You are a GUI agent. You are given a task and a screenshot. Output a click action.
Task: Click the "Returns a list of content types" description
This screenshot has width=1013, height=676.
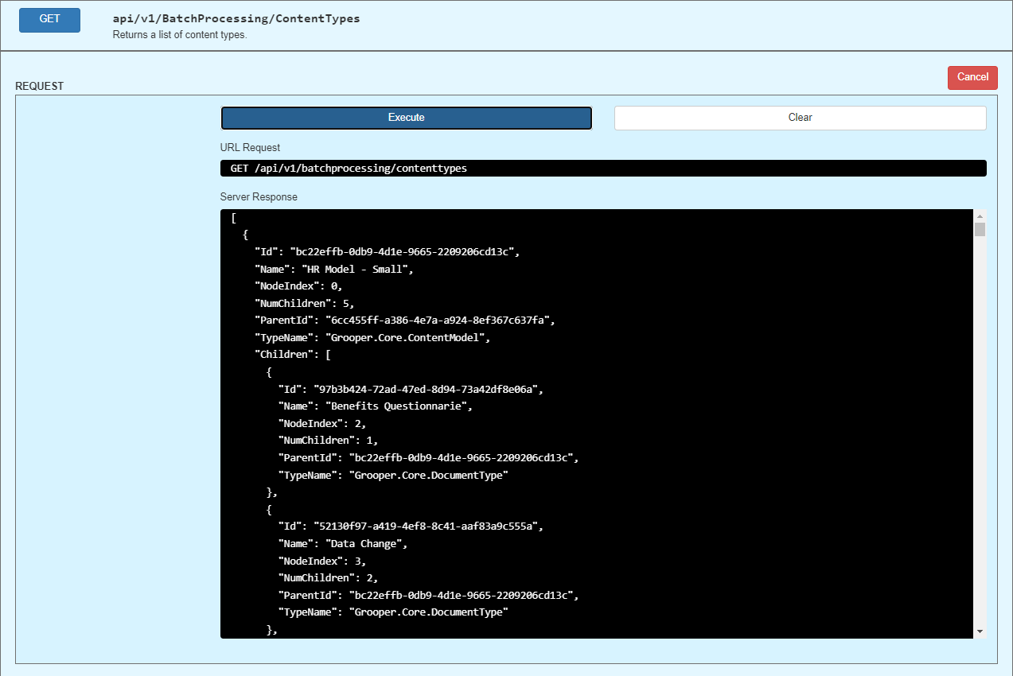click(x=180, y=35)
